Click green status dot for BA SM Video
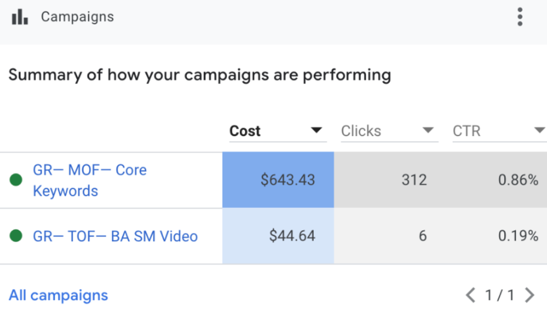Screen dimensions: 547x321 coord(16,236)
